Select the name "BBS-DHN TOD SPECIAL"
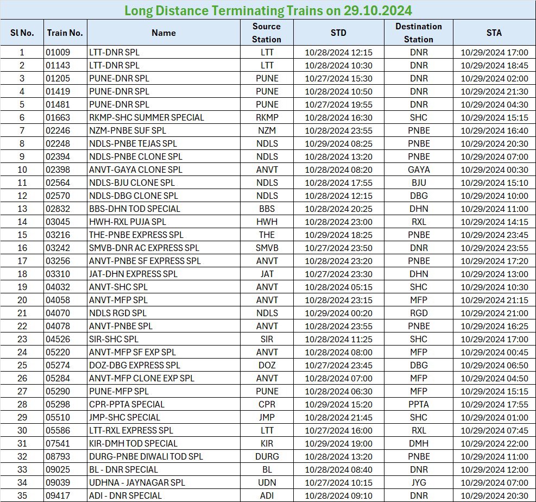 [x=135, y=209]
